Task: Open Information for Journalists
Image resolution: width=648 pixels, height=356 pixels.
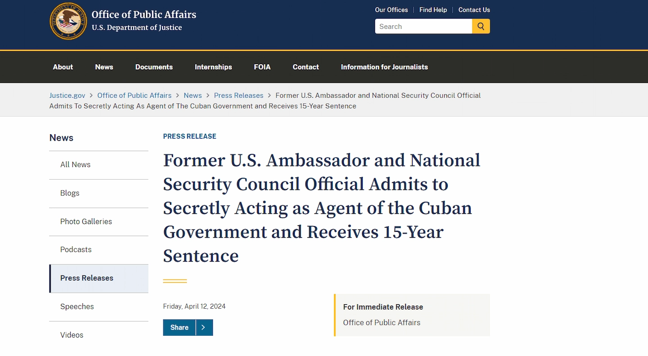Action: (384, 67)
